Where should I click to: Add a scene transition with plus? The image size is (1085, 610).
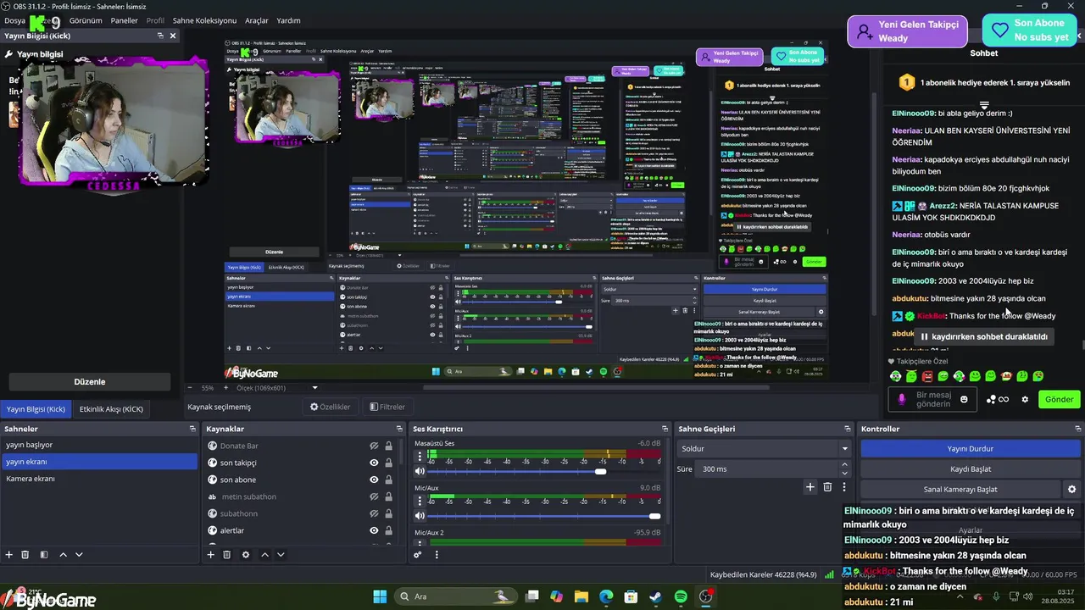tap(810, 486)
